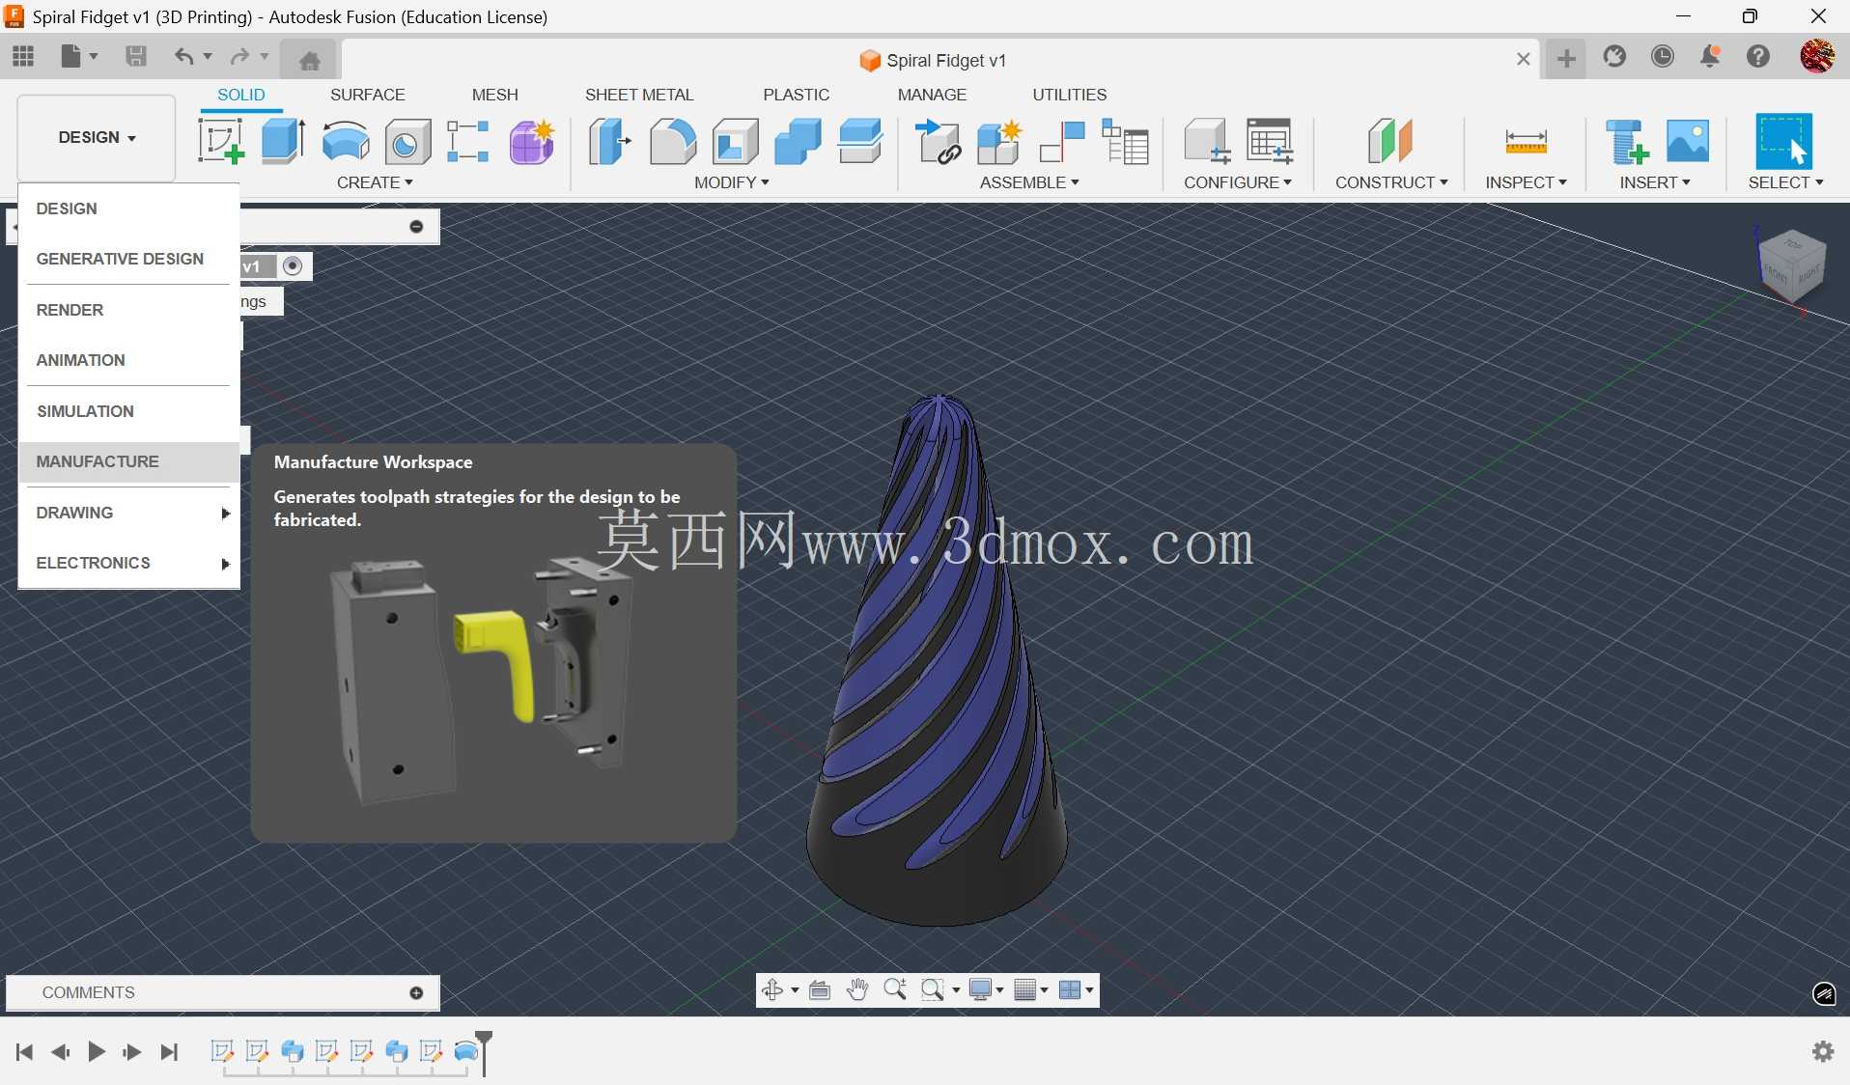Expand the SELECT dropdown
This screenshot has height=1085, width=1850.
1785,182
